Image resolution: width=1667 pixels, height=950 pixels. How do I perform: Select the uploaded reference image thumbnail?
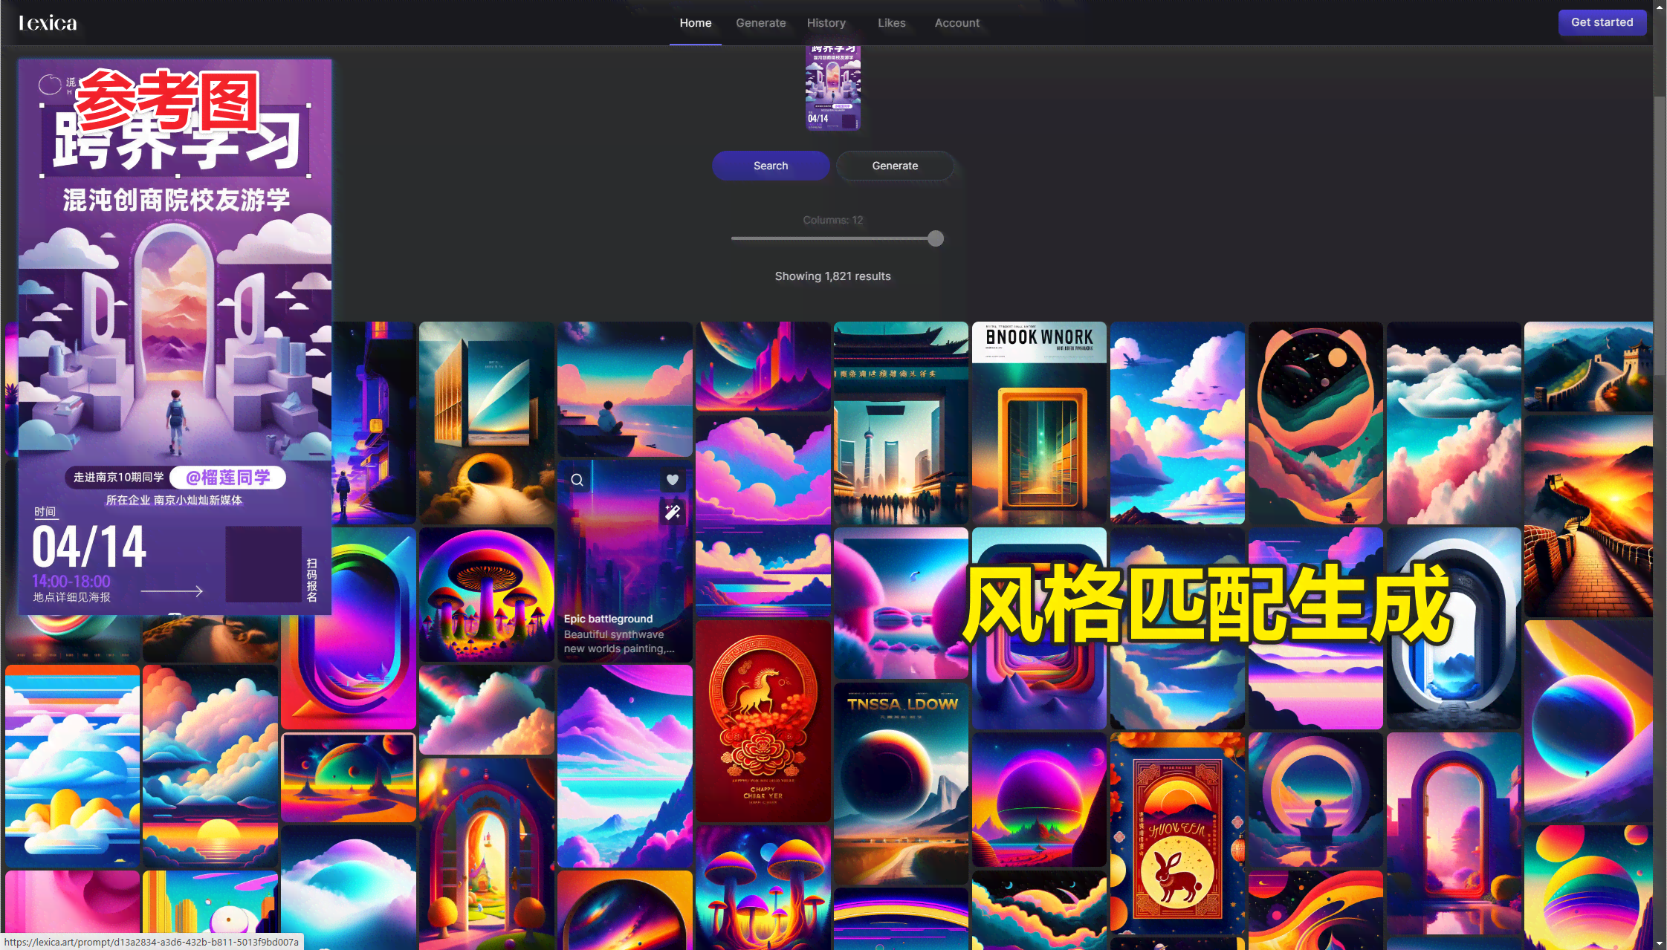pos(834,88)
